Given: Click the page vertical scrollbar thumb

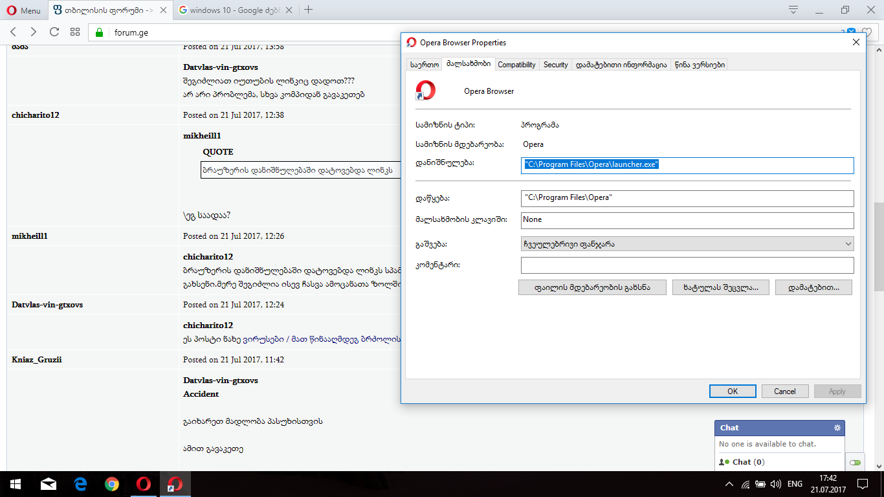Looking at the screenshot, I should (x=878, y=246).
